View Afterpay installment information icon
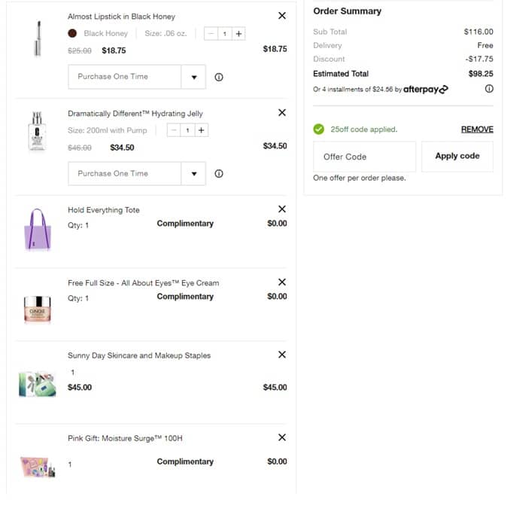The image size is (507, 527). point(489,89)
